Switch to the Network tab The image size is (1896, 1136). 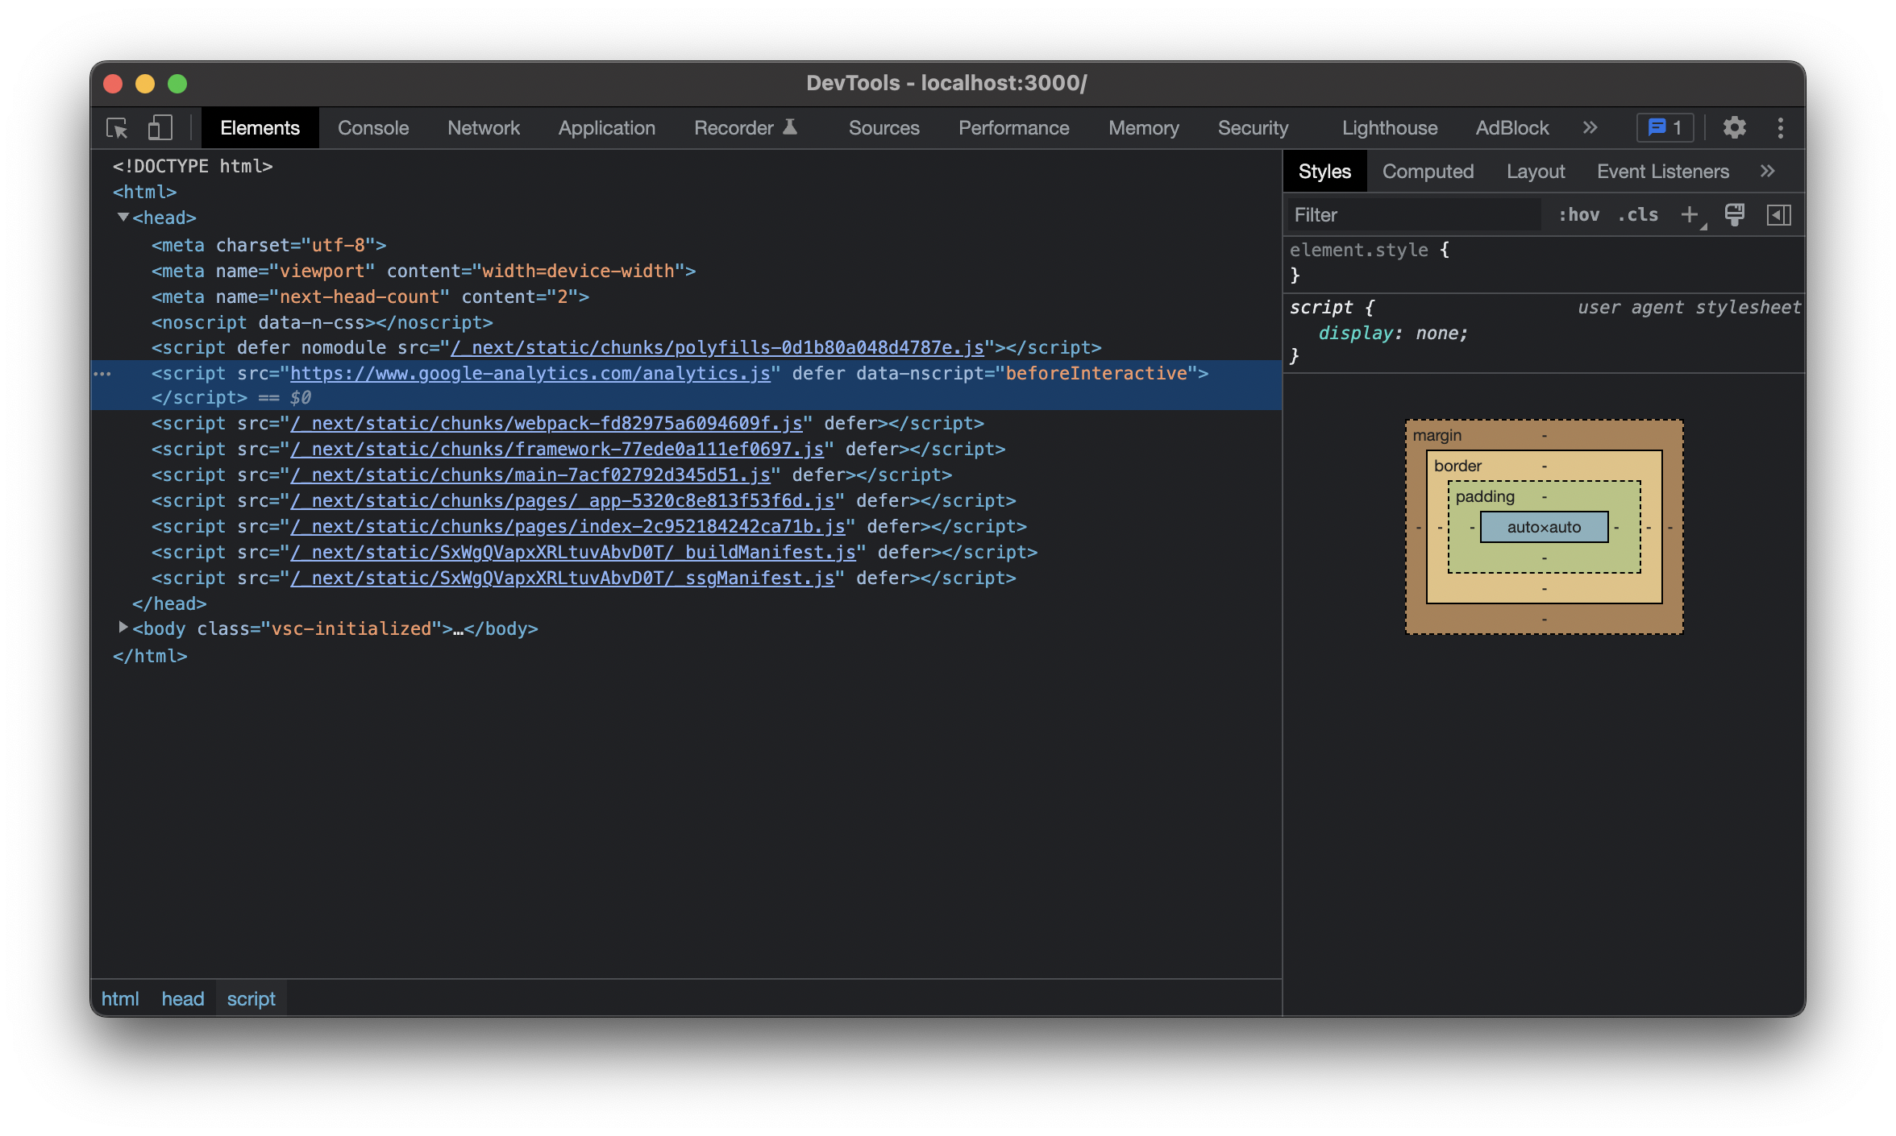click(x=483, y=128)
